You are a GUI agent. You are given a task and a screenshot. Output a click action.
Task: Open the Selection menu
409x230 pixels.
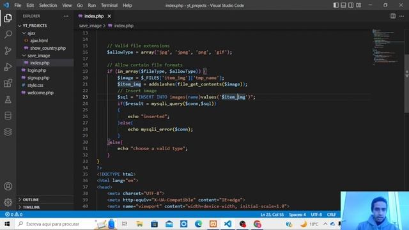48,5
